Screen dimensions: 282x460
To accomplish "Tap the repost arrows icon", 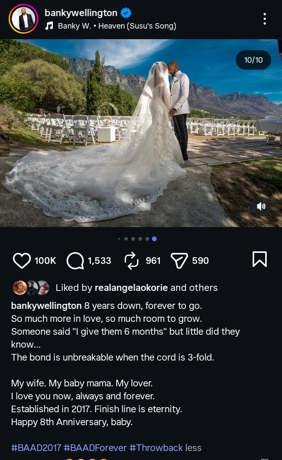I will click(x=131, y=260).
